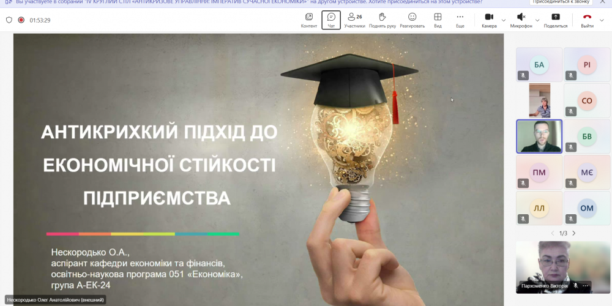
Task: Select the ПМ participant tile
Action: click(x=539, y=172)
